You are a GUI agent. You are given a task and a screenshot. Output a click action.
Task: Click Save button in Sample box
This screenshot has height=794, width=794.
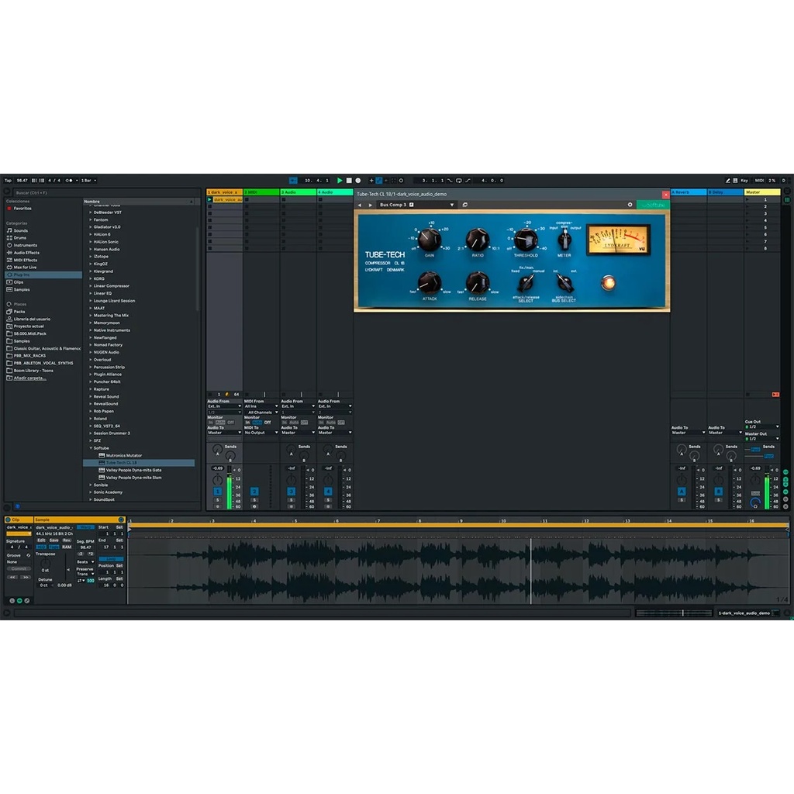(x=54, y=540)
